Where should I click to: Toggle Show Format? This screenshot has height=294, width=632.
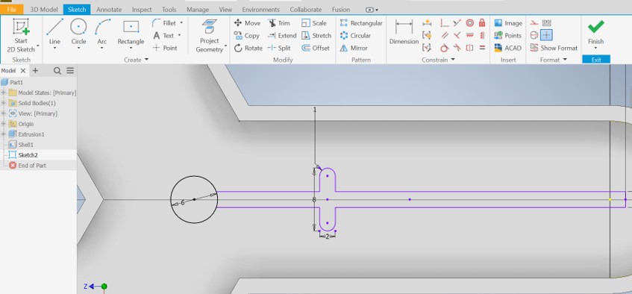554,48
